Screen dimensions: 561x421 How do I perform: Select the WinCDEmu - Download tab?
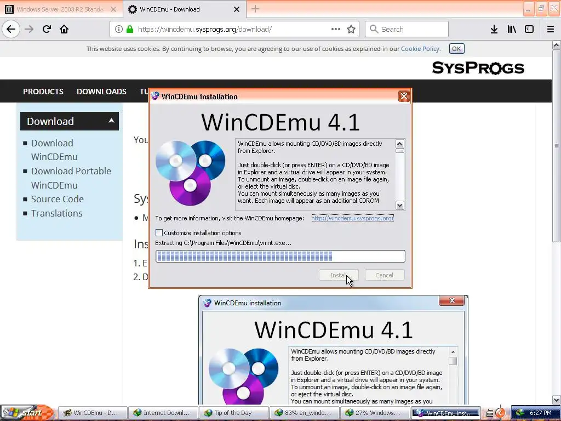pos(184,9)
